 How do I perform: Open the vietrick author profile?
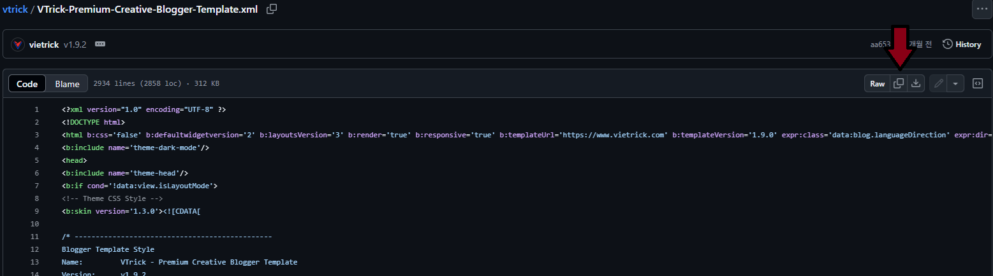tap(44, 45)
